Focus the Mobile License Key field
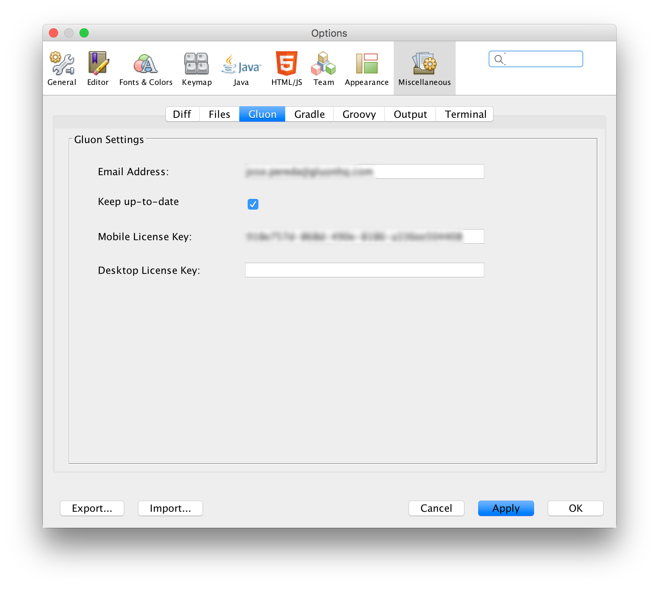659x589 pixels. click(x=365, y=236)
